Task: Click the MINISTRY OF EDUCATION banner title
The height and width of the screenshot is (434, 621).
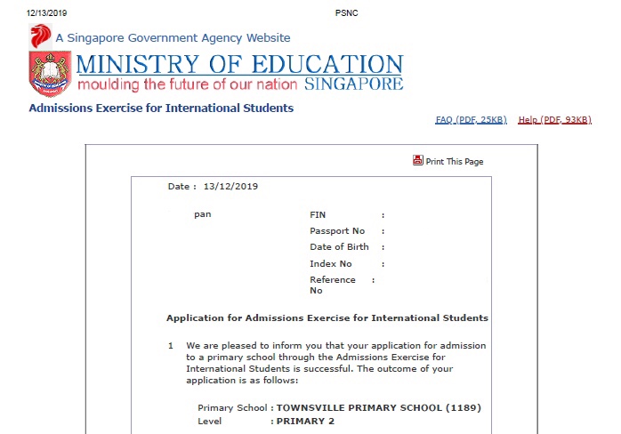Action: (239, 65)
